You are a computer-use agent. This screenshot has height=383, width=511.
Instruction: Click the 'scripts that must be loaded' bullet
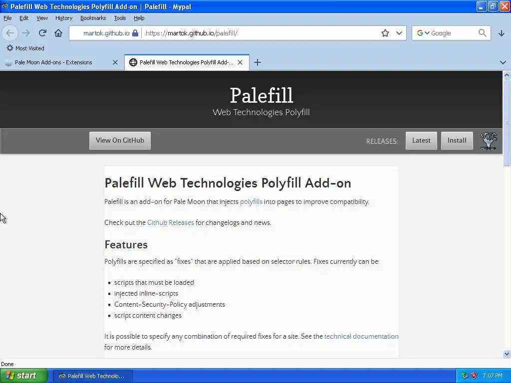[x=154, y=282]
